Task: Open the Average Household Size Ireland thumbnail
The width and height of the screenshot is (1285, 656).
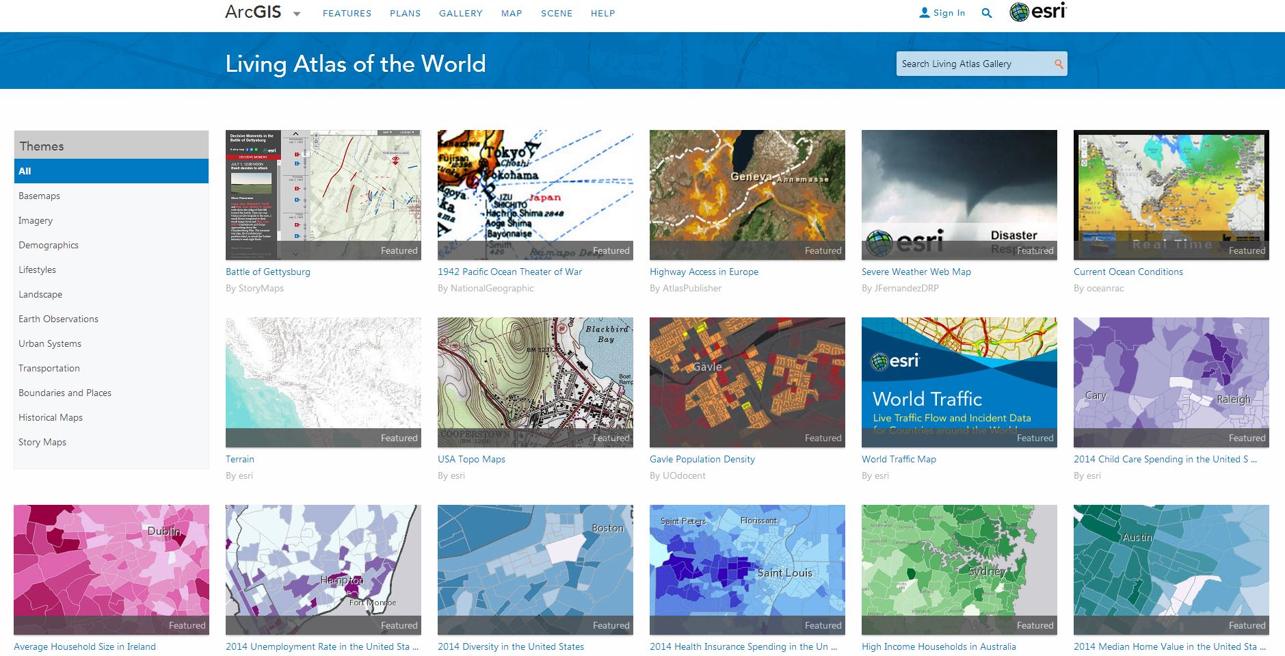Action: tap(111, 570)
